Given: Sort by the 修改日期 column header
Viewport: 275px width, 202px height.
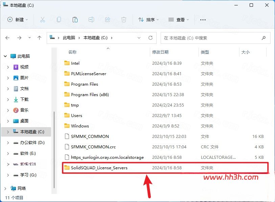Looking at the screenshot, I should pos(160,52).
